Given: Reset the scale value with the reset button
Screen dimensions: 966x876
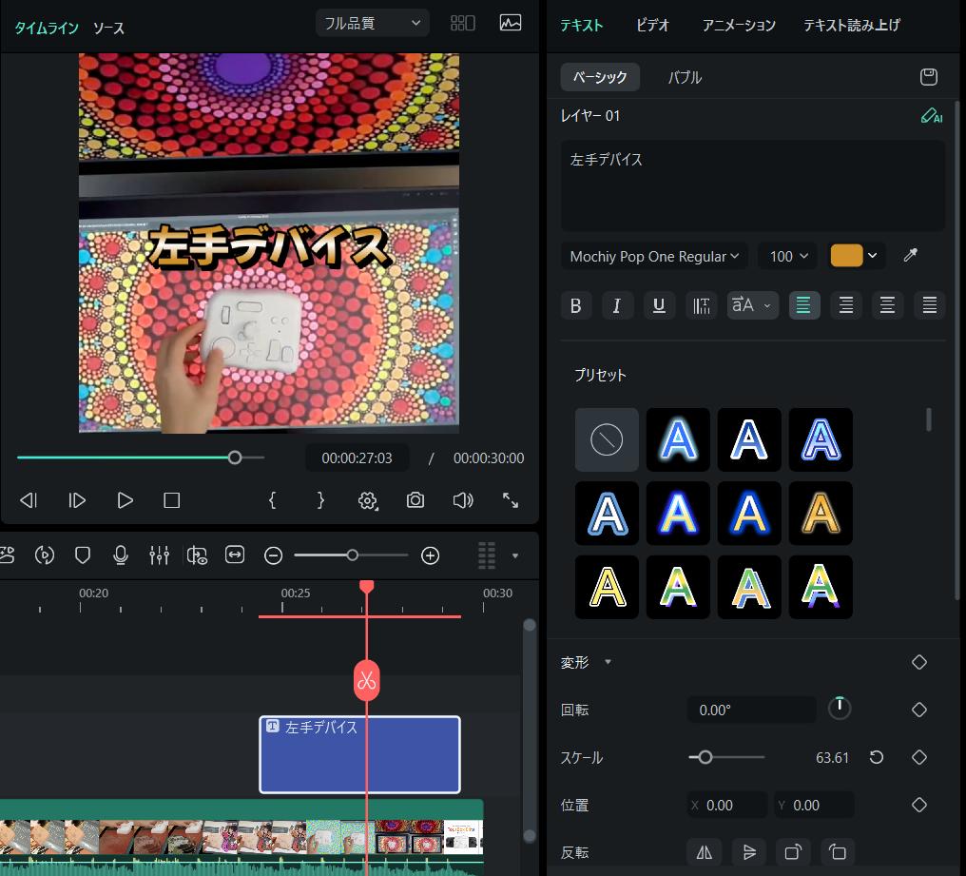Looking at the screenshot, I should (876, 757).
